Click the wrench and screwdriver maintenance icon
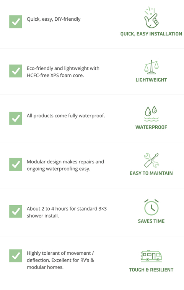The width and height of the screenshot is (184, 290). (x=151, y=160)
